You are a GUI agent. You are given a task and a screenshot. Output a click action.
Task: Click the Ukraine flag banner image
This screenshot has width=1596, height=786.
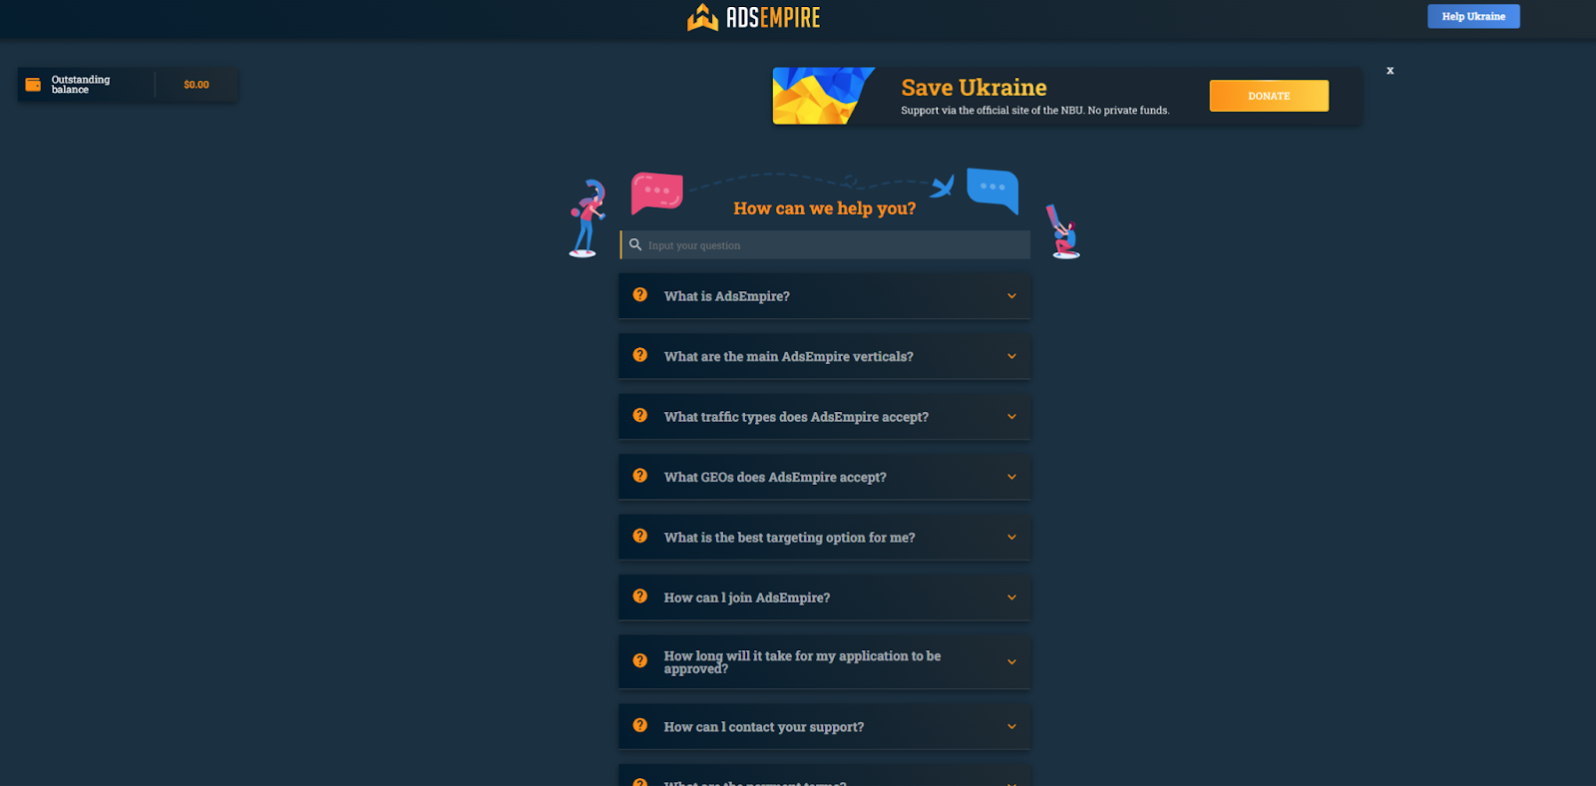823,96
